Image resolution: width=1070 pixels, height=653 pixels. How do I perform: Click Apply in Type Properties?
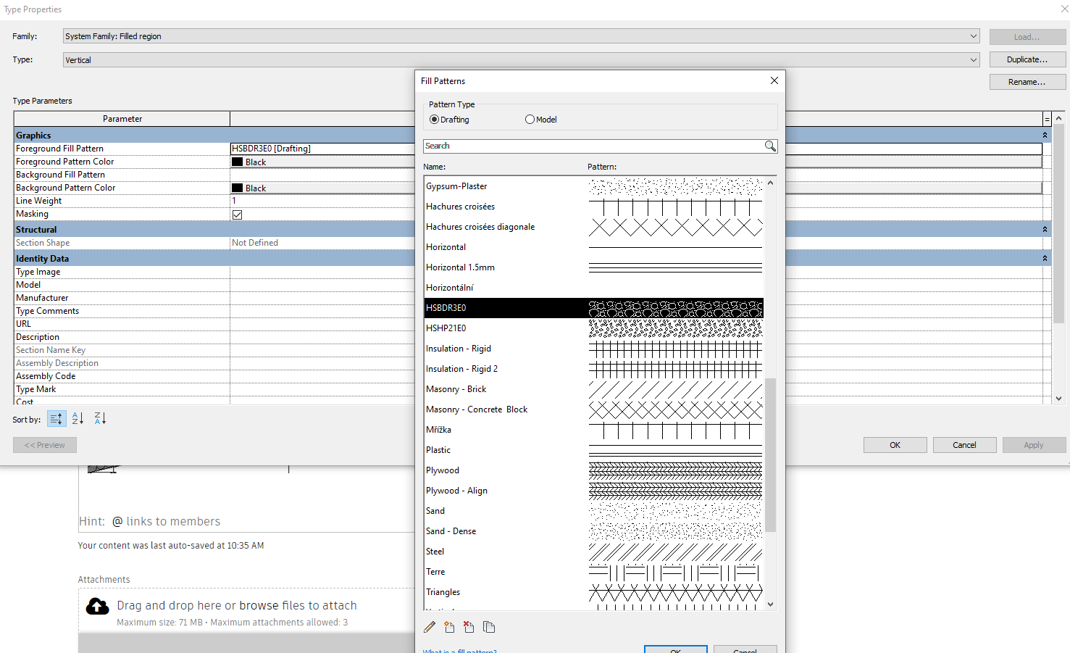pyautogui.click(x=1034, y=444)
